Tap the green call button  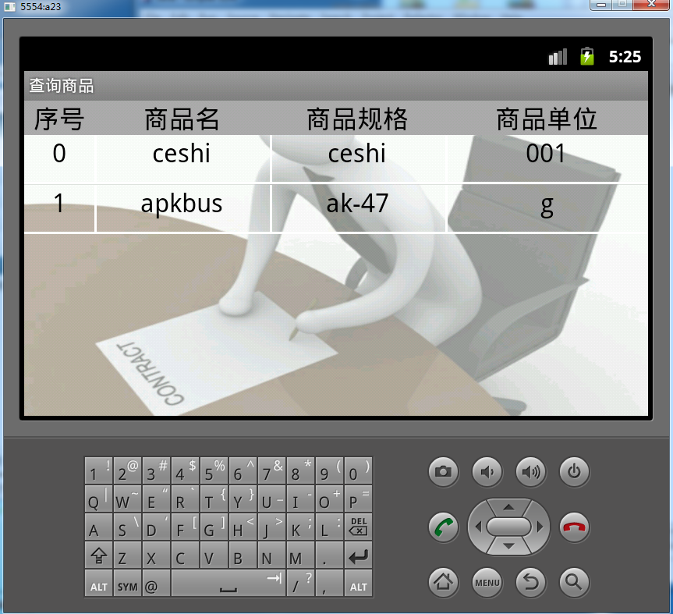[x=444, y=527]
